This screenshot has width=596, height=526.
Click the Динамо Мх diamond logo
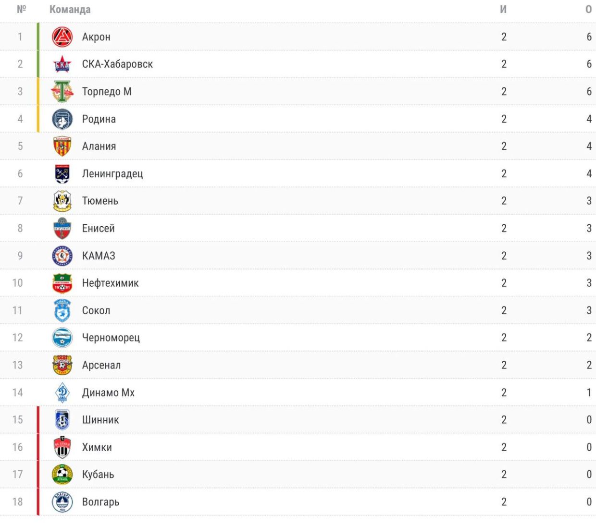tap(62, 393)
